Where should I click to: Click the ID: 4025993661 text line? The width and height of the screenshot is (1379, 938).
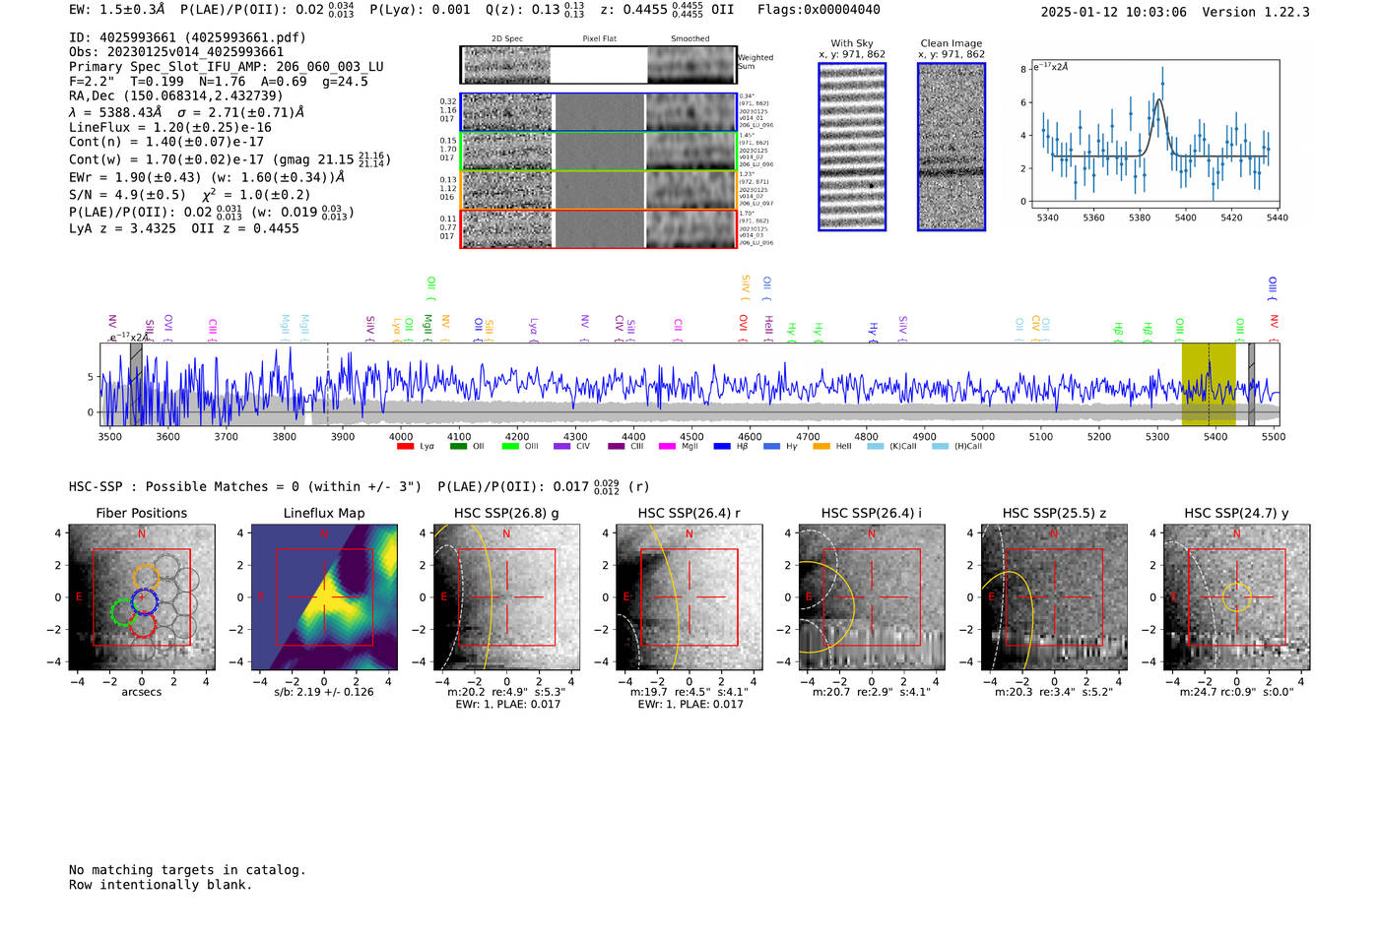187,37
